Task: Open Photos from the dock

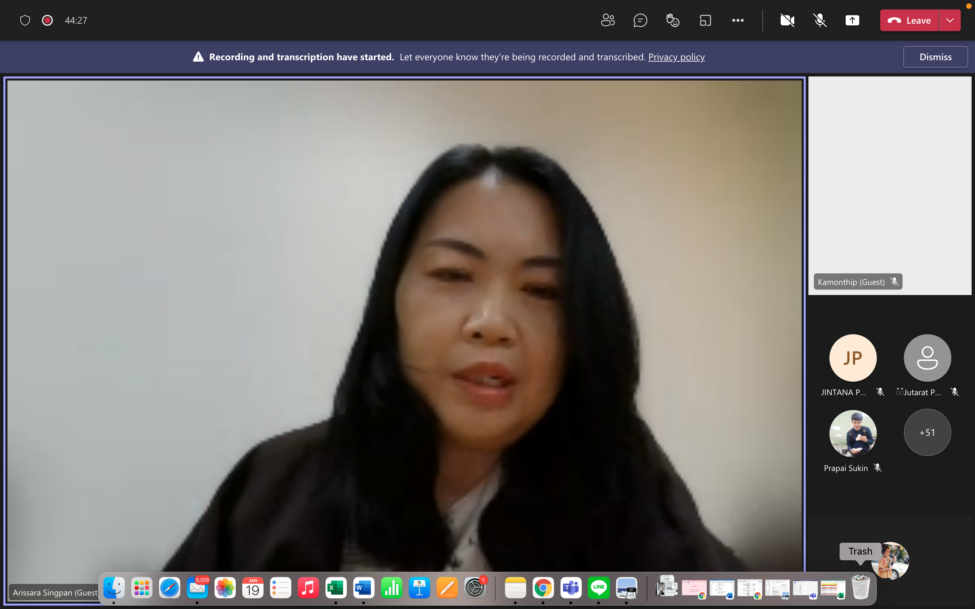Action: 225,588
